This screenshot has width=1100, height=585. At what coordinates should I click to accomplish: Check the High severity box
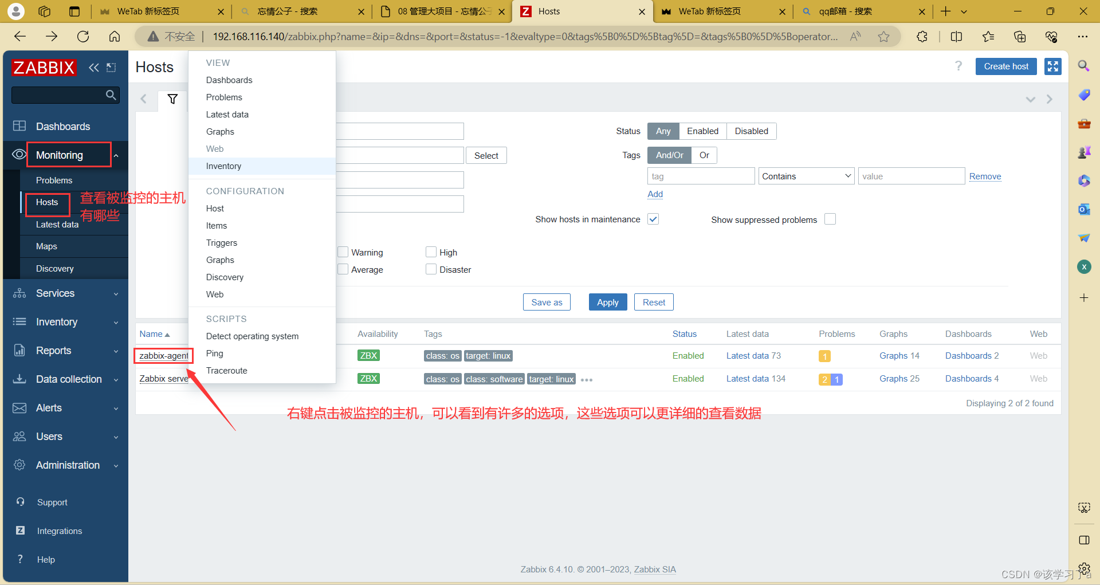[431, 252]
